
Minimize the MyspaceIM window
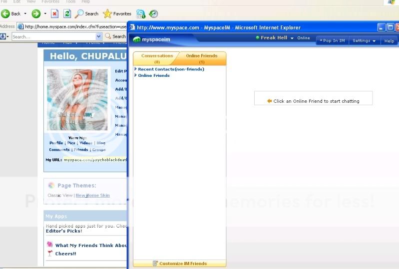[381, 27]
